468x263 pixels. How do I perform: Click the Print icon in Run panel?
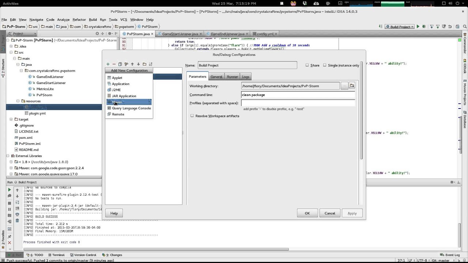coord(17,214)
